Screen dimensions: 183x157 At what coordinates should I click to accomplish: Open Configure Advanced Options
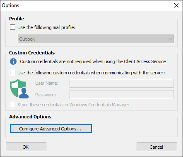pyautogui.click(x=51, y=129)
